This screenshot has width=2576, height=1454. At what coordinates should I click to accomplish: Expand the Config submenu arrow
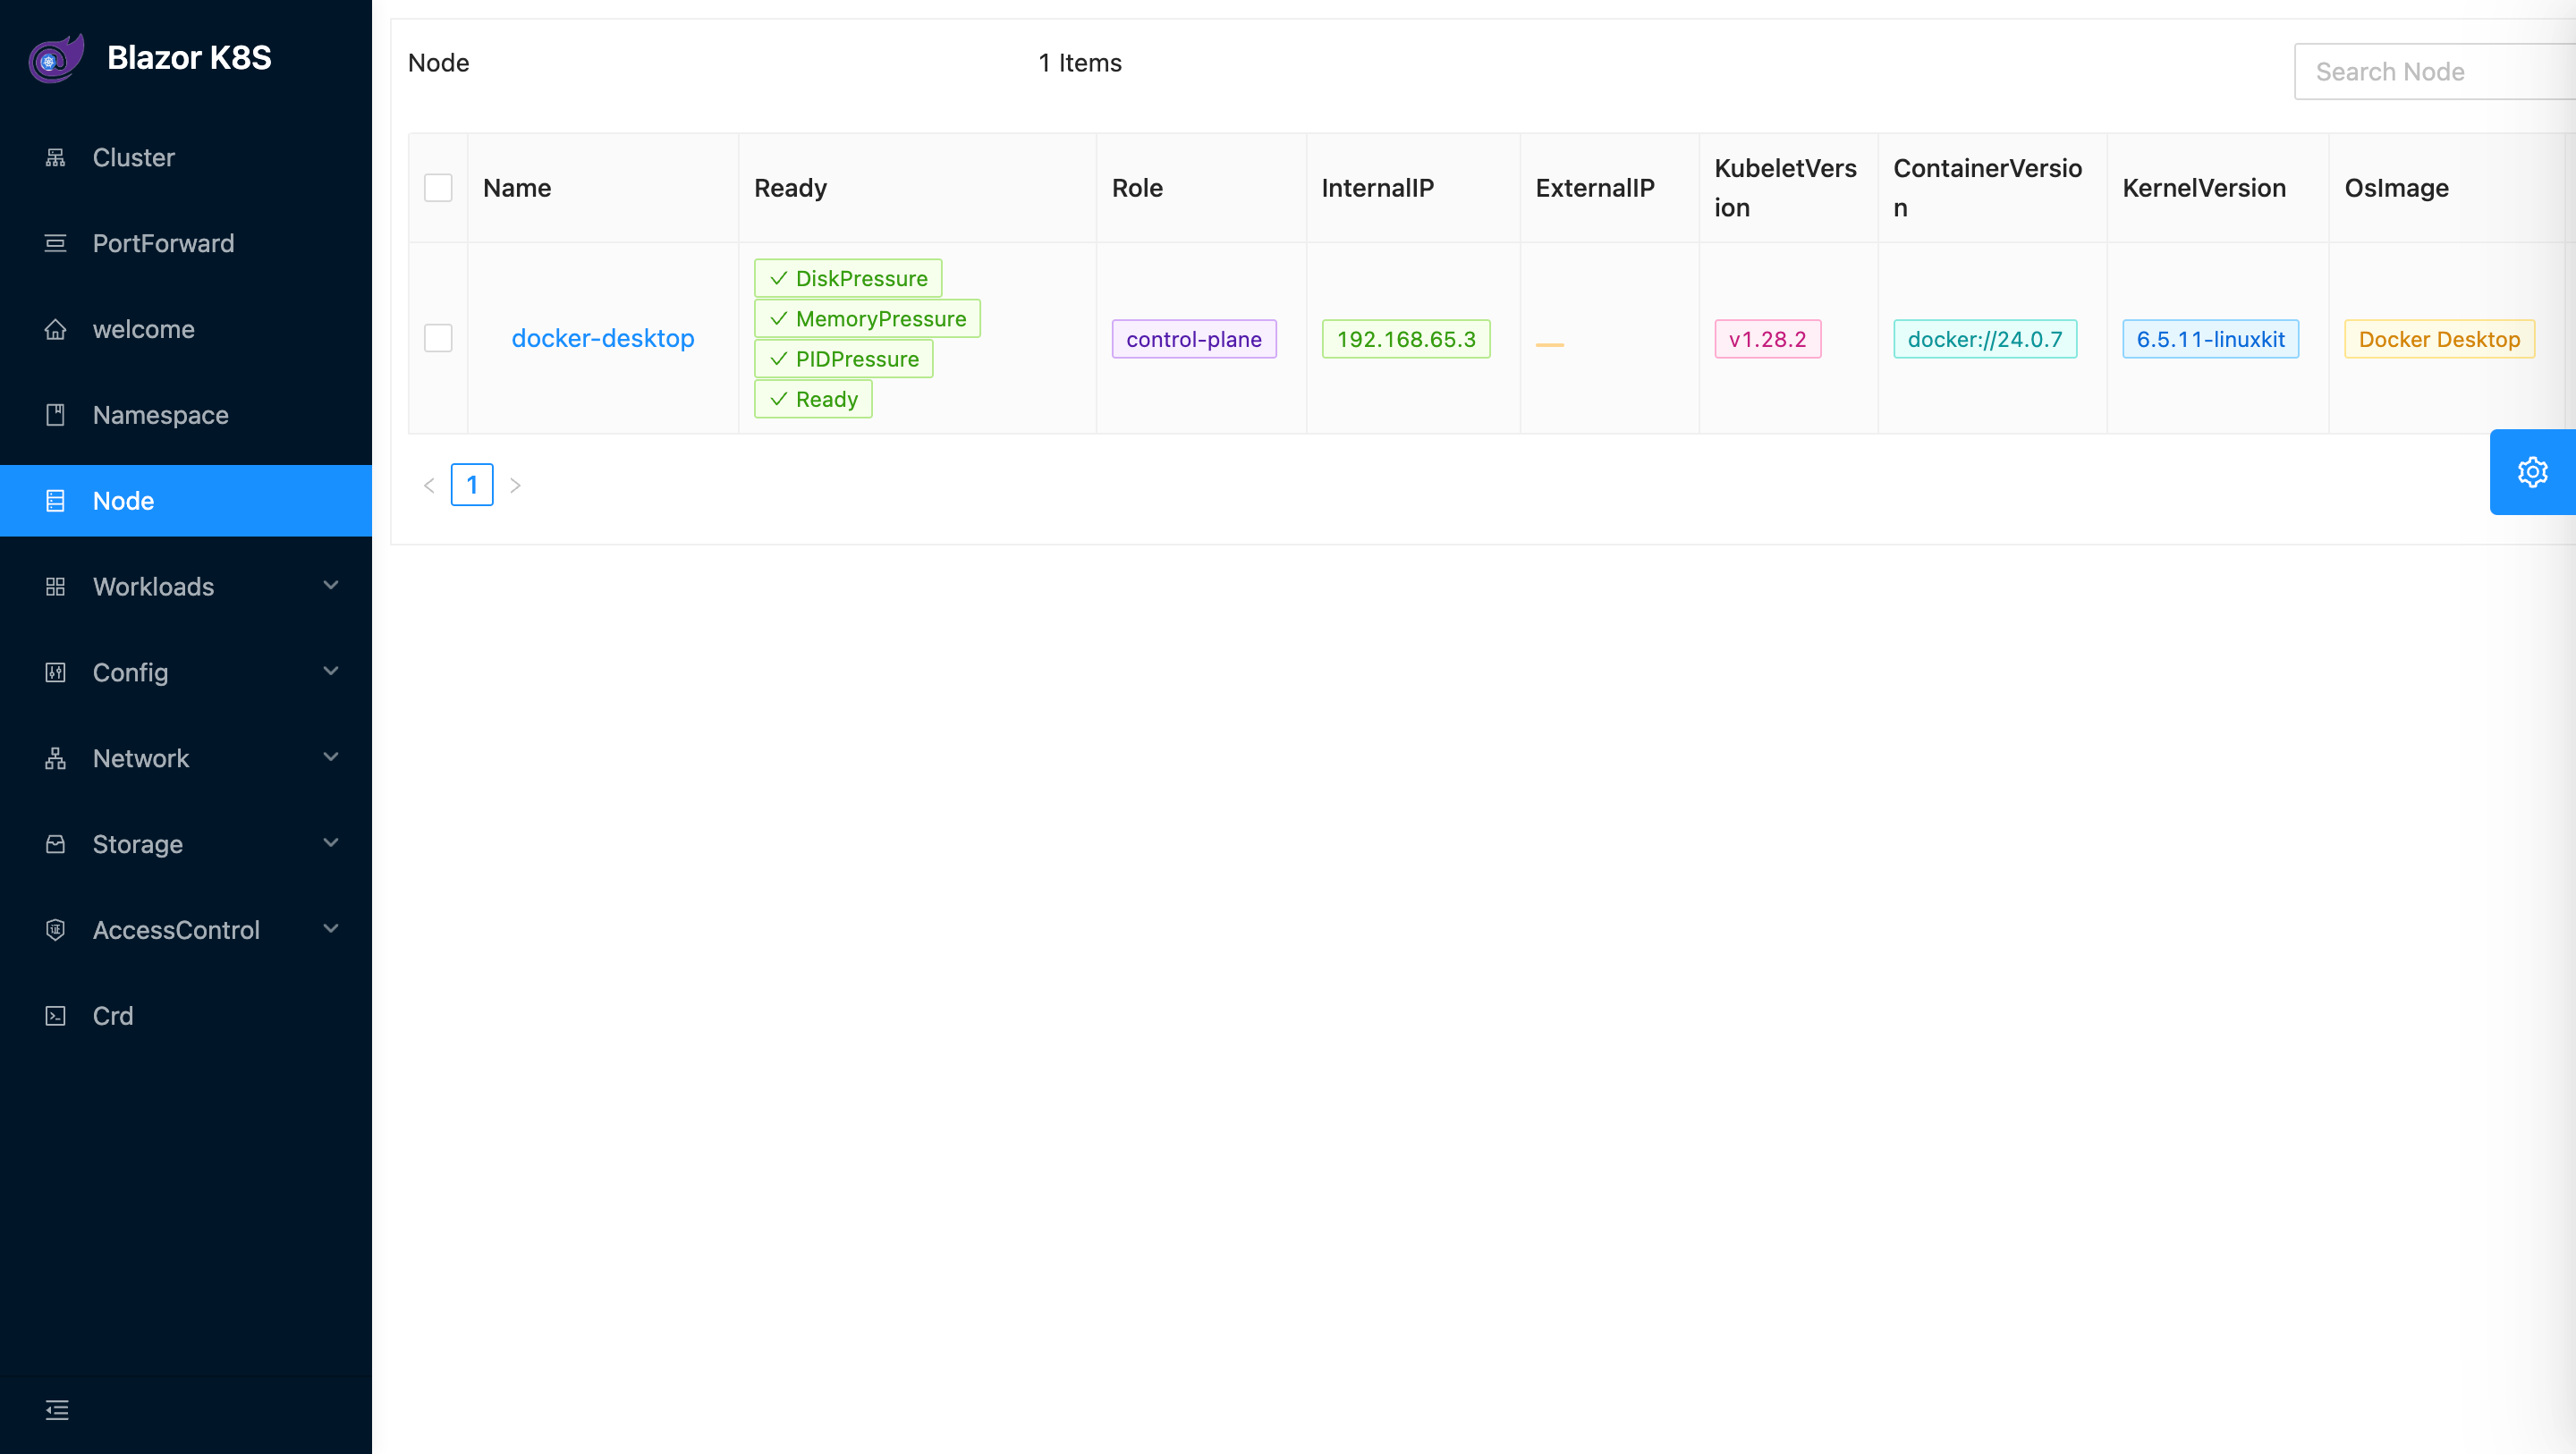click(331, 672)
